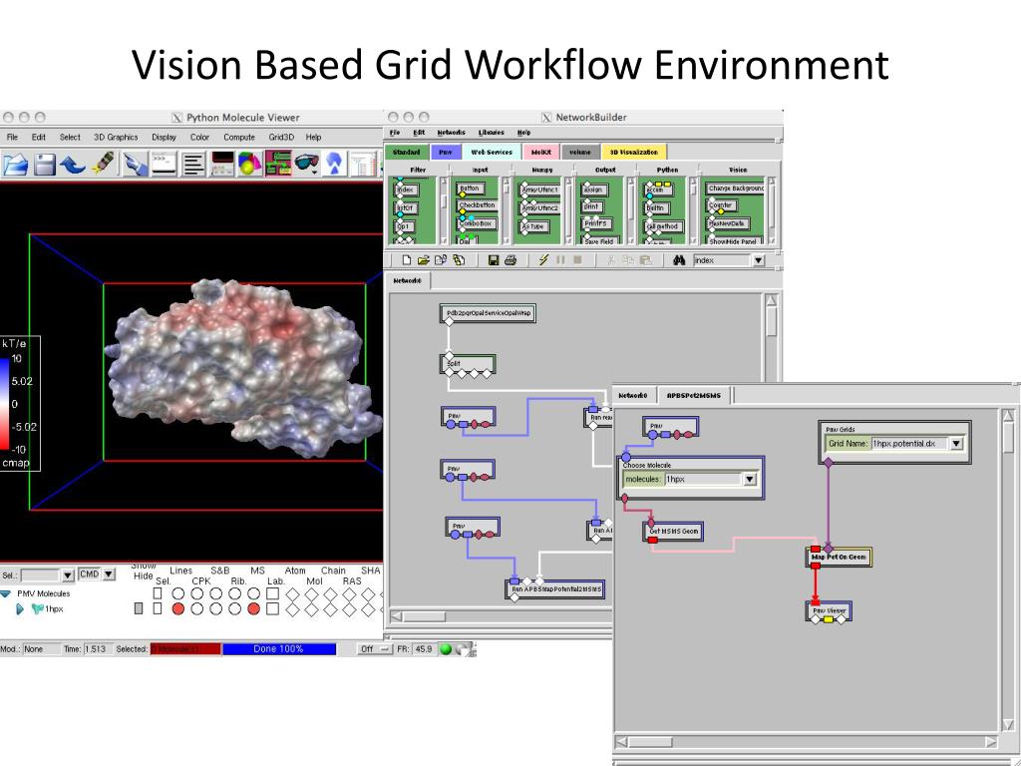
Task: Select the APBSPot2MSMS network tab
Action: [x=694, y=395]
